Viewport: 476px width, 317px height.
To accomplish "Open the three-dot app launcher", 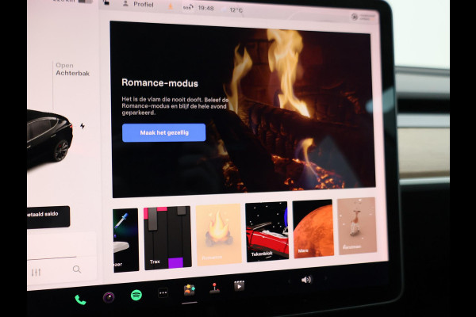I will point(163,292).
